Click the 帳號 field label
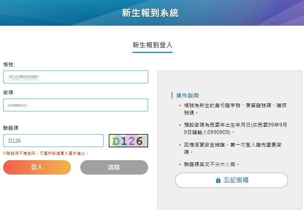The image size is (304, 212). (8, 64)
